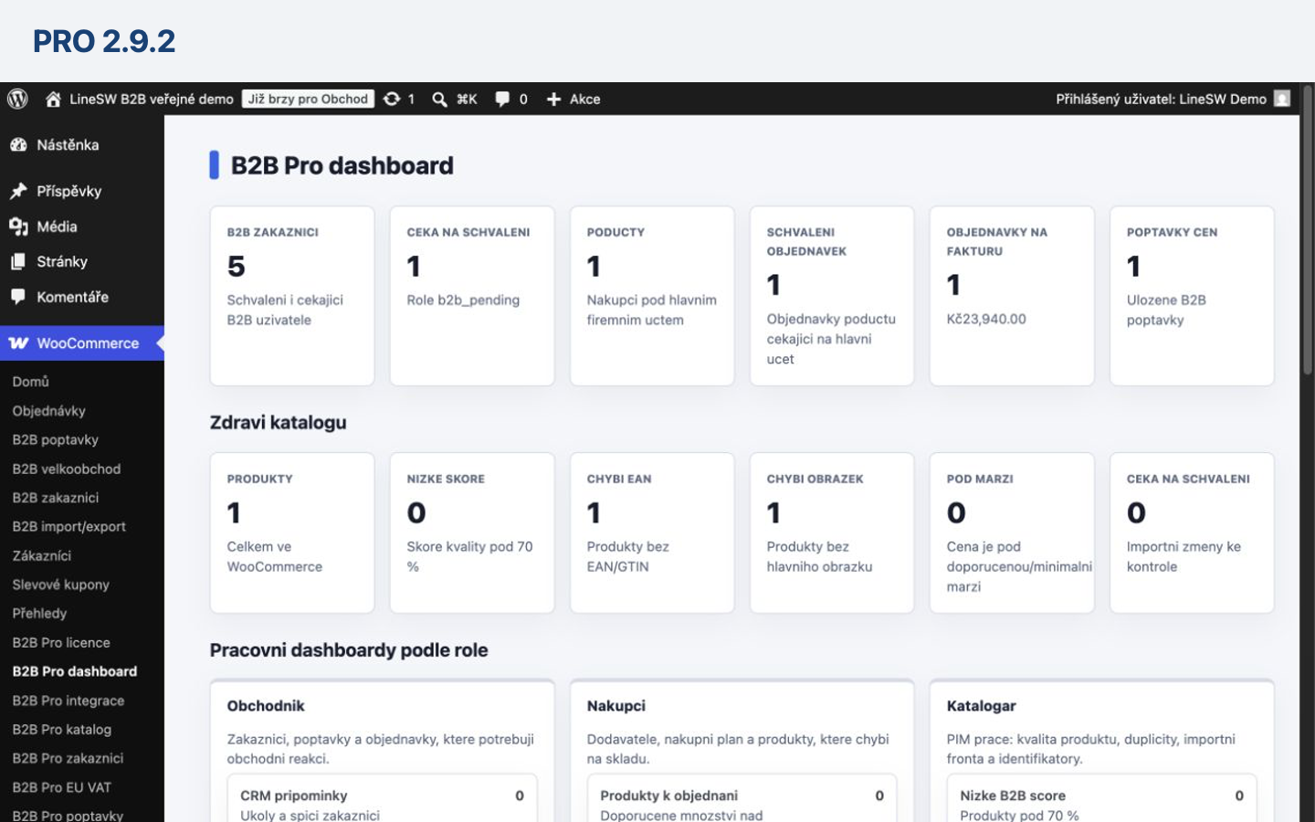
Task: Open B2B velkoobchod submenu
Action: (67, 469)
